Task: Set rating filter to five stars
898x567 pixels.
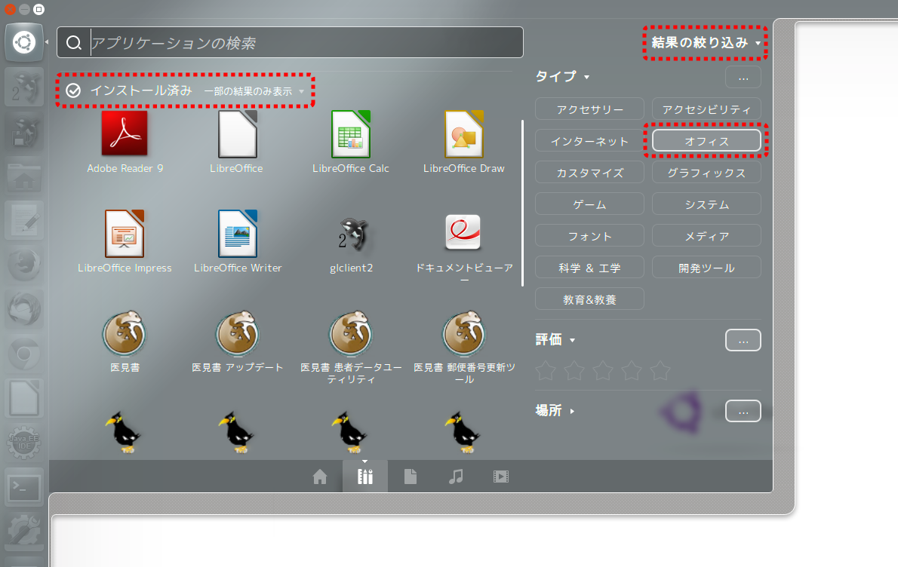Action: (x=660, y=370)
